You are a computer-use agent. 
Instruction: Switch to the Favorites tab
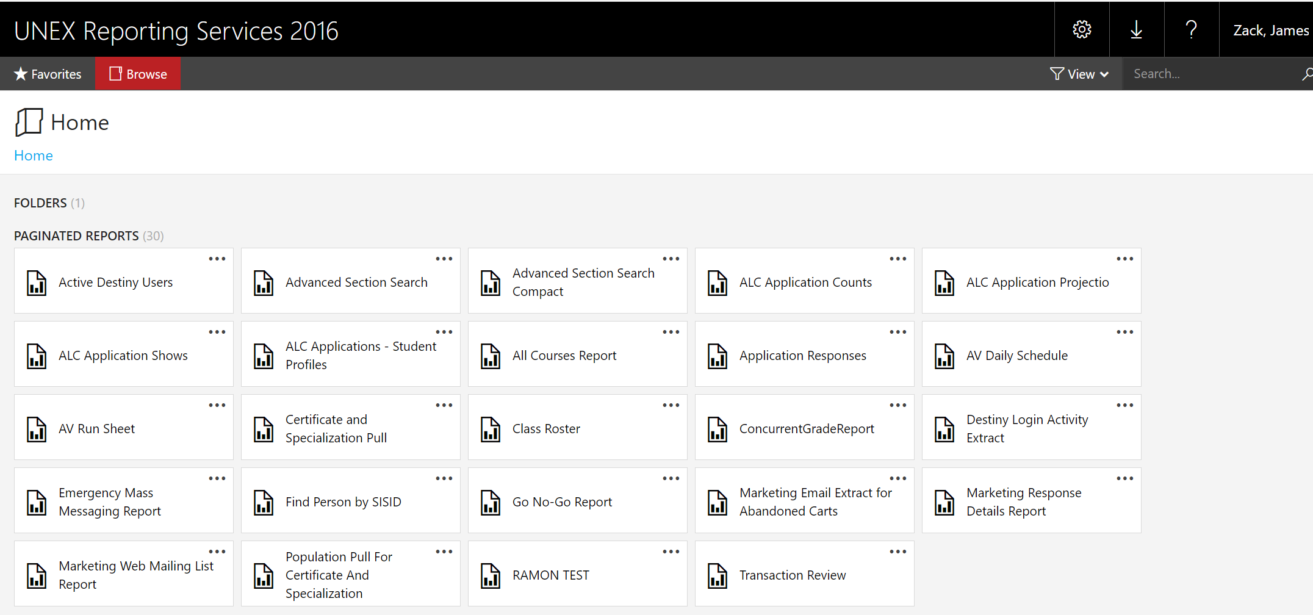pyautogui.click(x=48, y=74)
